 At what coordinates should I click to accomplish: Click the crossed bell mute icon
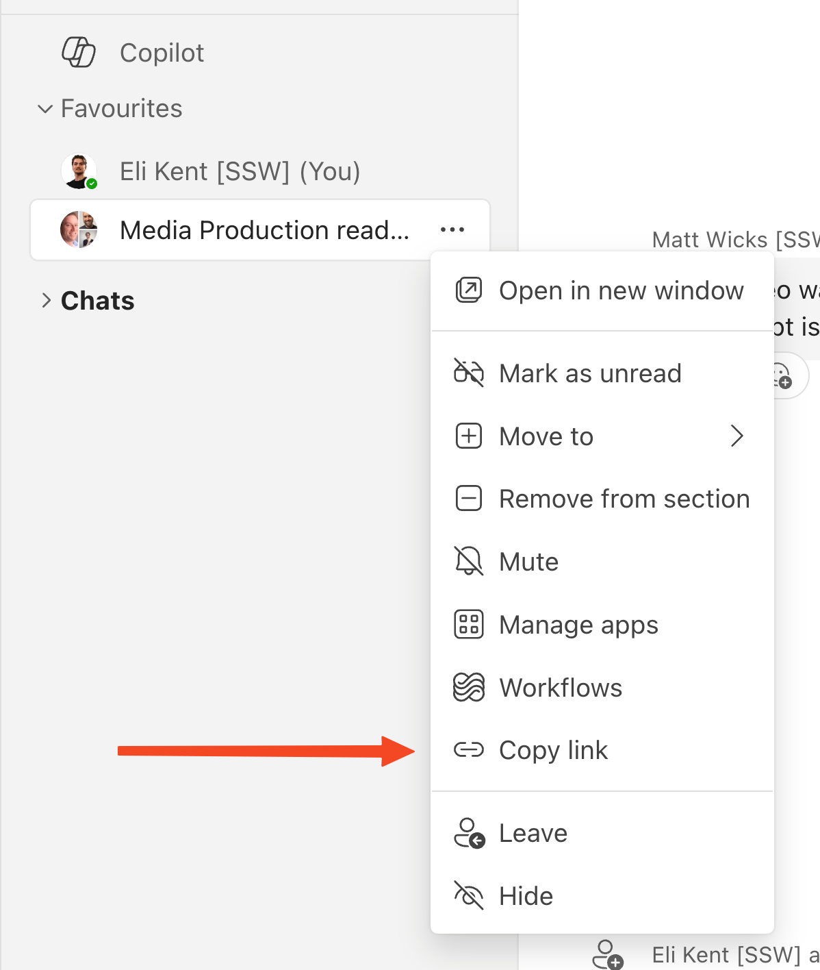click(x=469, y=562)
